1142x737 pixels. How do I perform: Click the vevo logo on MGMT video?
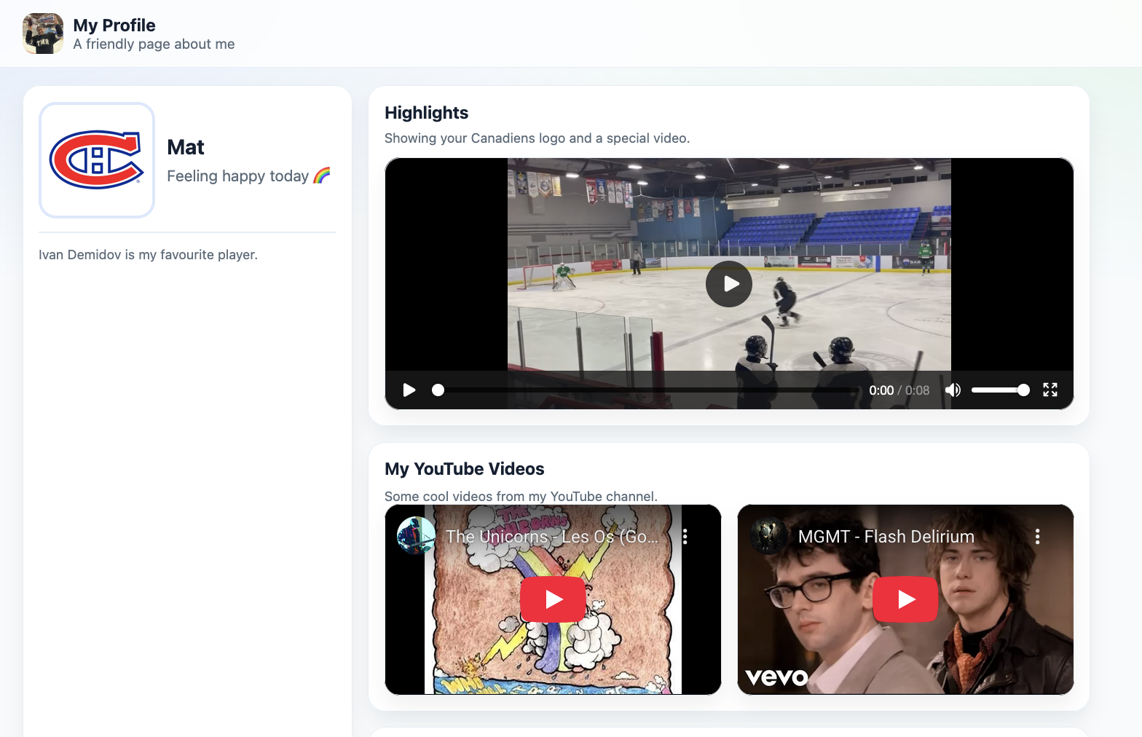pos(776,677)
